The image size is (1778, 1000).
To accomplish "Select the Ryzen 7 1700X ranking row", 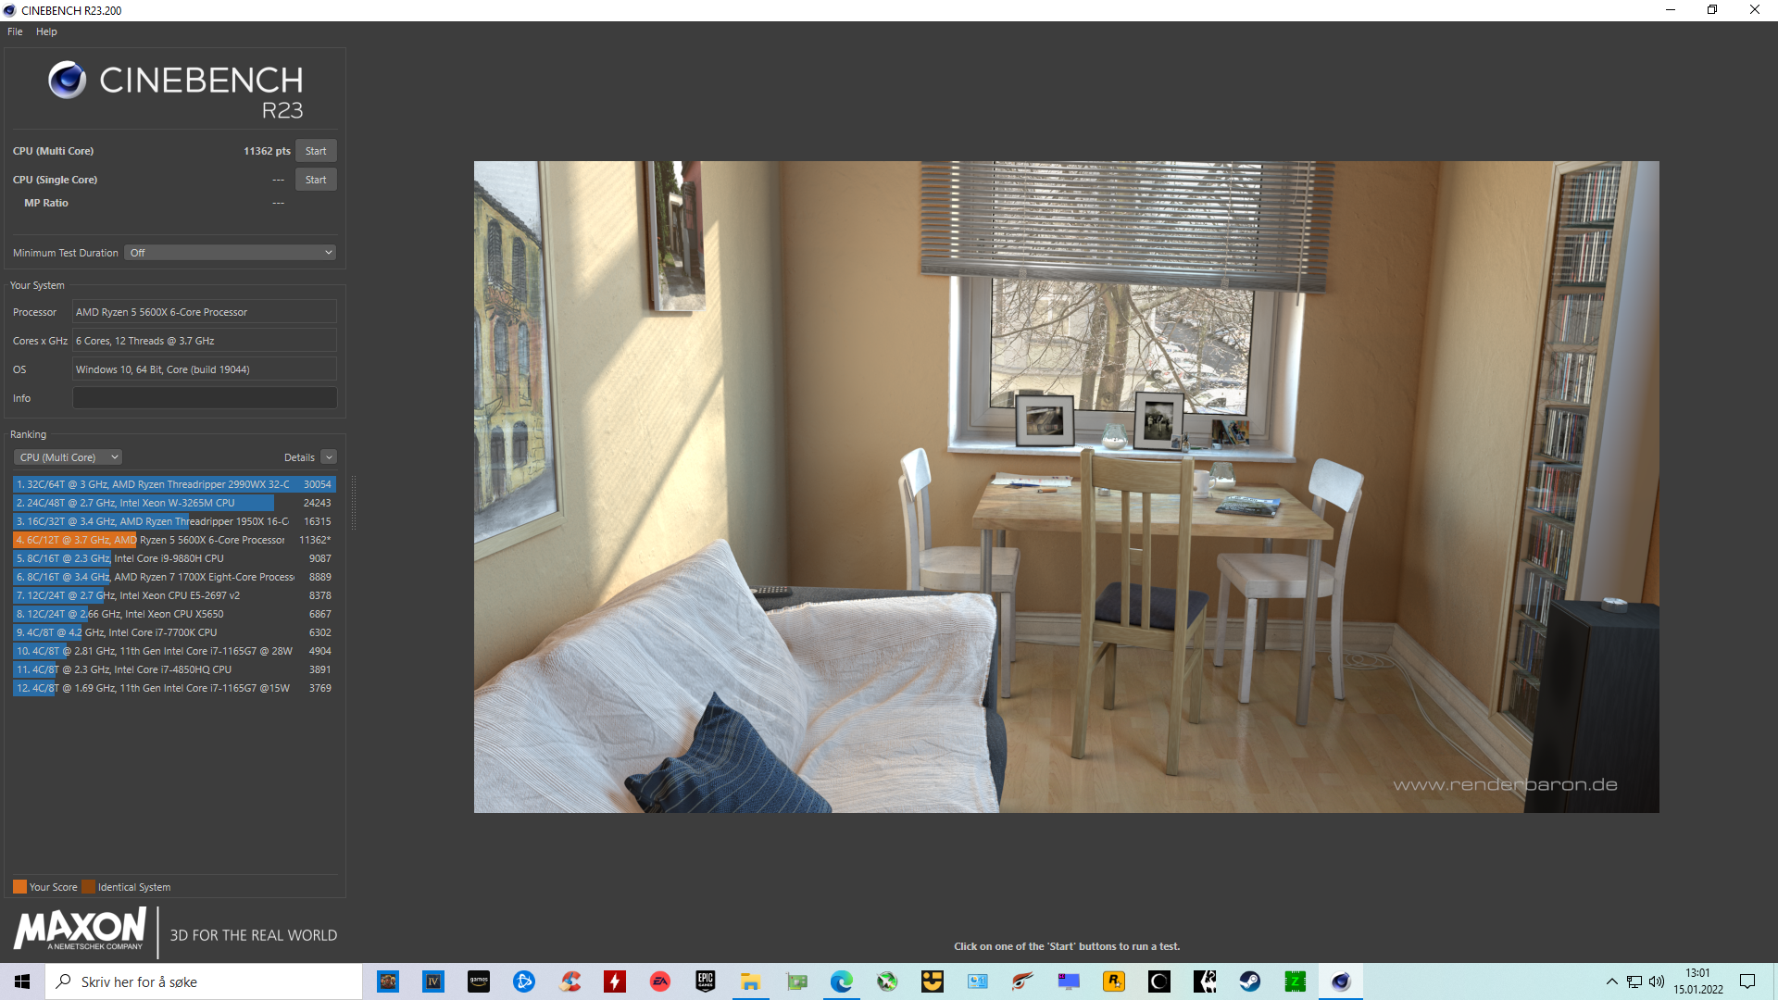I will pos(174,577).
